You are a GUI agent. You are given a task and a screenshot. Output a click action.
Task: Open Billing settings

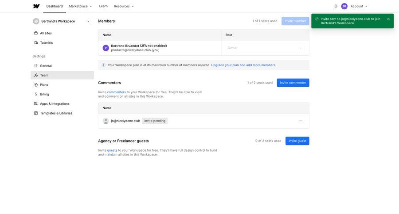[x=62, y=94]
